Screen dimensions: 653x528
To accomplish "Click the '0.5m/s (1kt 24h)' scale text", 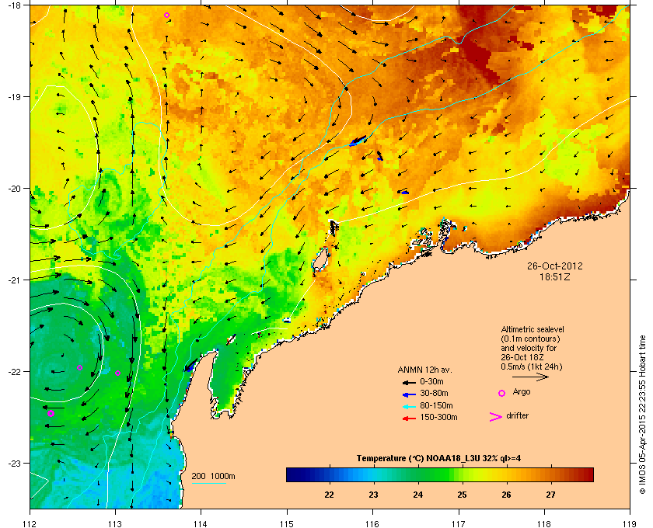I will pyautogui.click(x=532, y=367).
